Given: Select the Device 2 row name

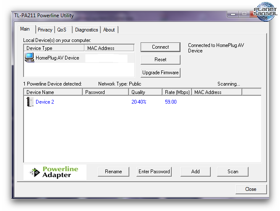Looking at the screenshot, I should tap(45, 102).
